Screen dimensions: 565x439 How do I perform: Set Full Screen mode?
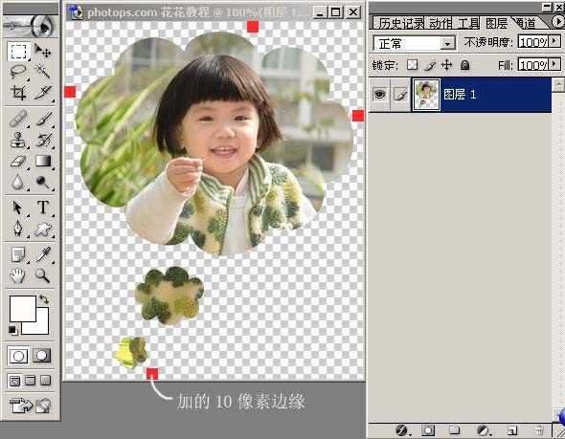click(x=45, y=381)
